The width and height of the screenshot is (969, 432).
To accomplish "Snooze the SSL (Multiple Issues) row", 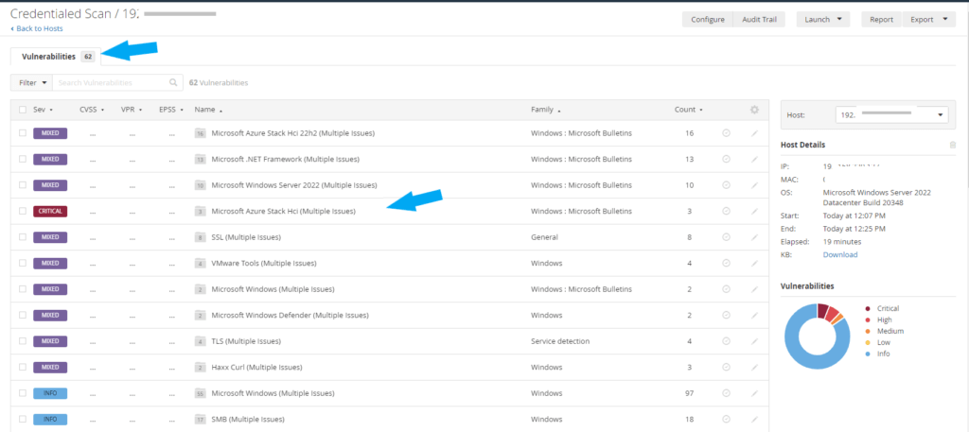I will [727, 237].
